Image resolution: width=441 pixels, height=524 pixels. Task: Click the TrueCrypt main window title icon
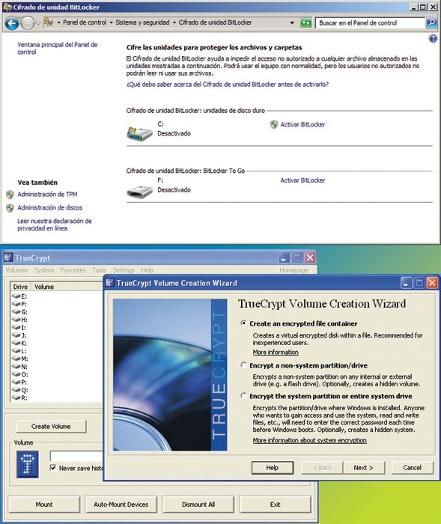(8, 258)
